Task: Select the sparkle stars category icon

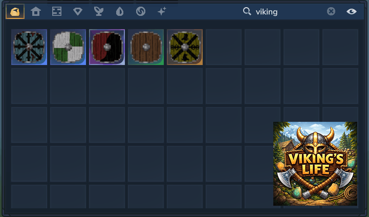Action: 162,11
